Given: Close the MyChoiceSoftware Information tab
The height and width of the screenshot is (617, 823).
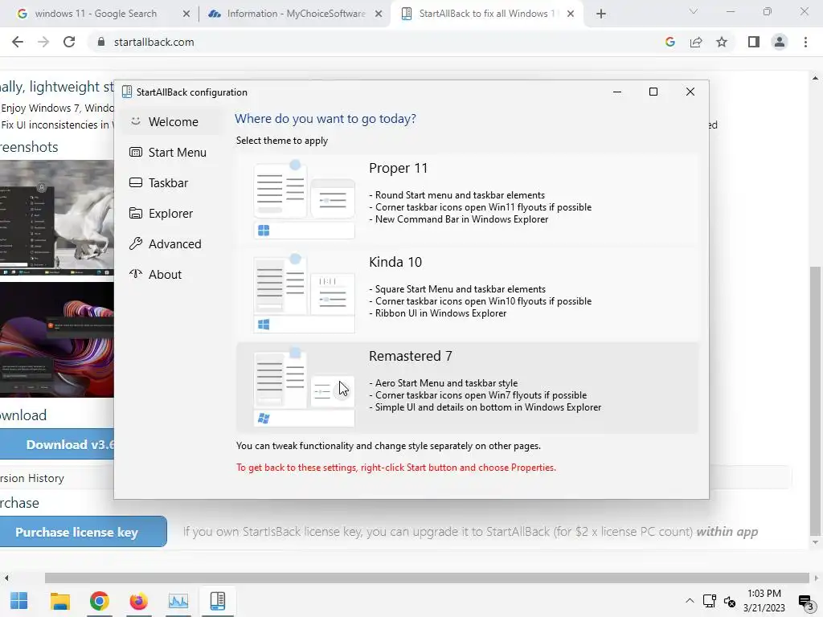Looking at the screenshot, I should click(x=379, y=14).
